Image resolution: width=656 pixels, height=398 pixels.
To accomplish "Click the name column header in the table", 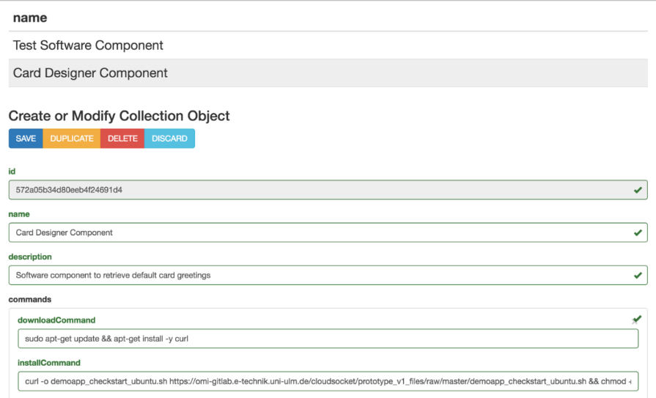I will click(x=30, y=18).
